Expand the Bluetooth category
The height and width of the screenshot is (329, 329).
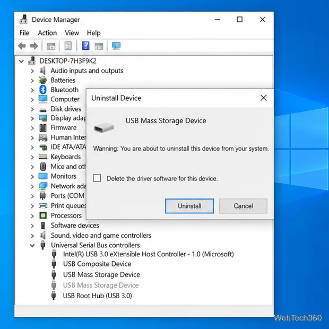click(x=32, y=90)
